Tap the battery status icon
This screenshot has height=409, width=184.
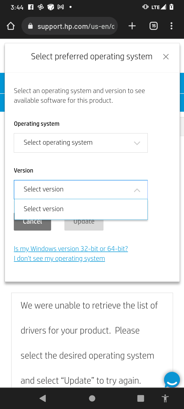point(171,7)
